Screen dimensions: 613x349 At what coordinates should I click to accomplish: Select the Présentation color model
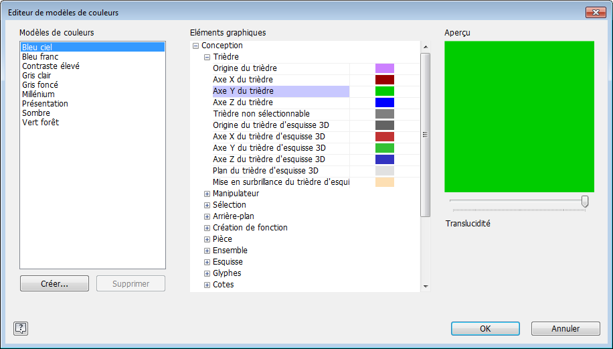point(92,103)
